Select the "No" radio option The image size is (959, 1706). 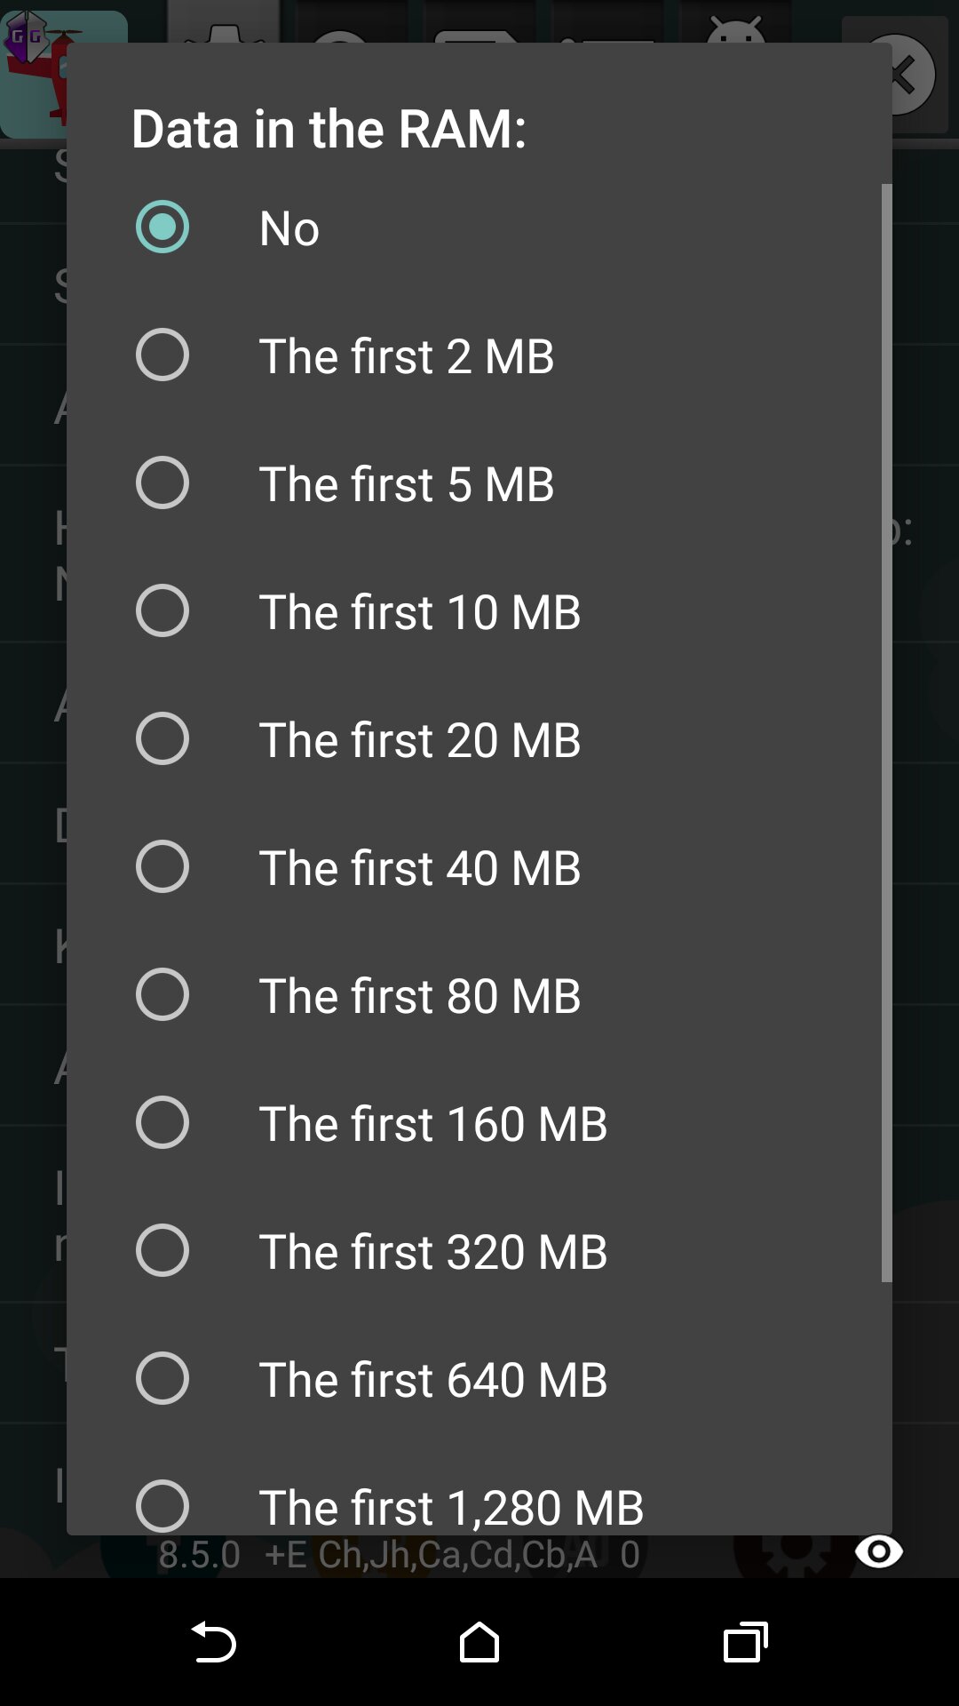(162, 227)
